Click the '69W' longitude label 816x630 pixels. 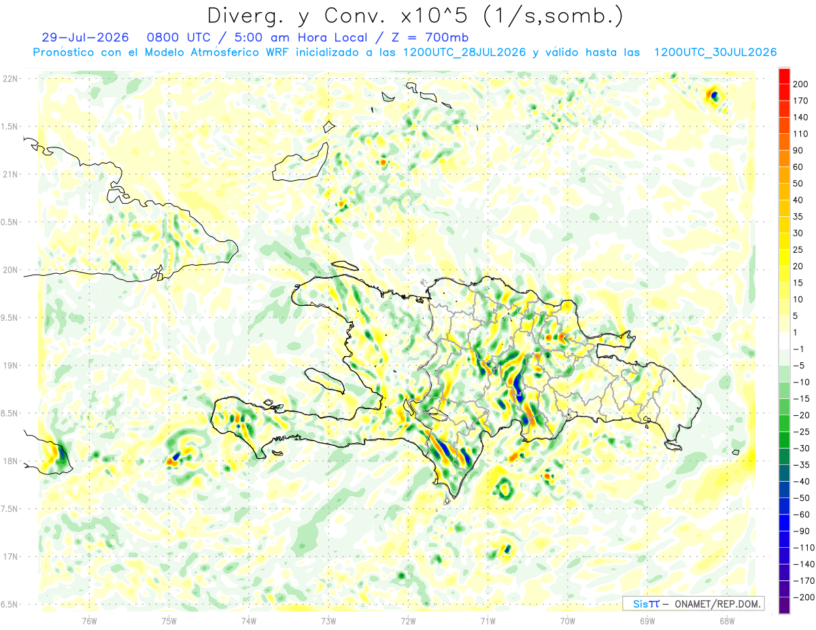coord(647,620)
